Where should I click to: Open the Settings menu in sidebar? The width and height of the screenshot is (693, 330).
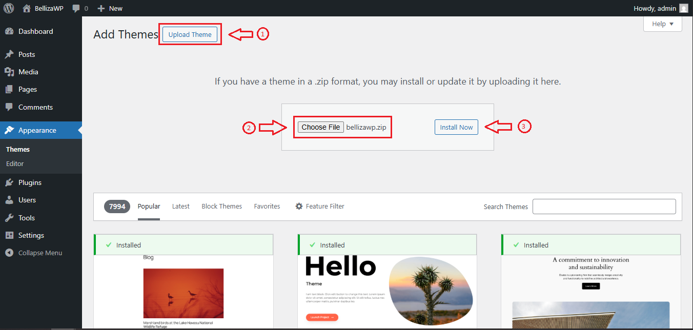[x=31, y=235]
